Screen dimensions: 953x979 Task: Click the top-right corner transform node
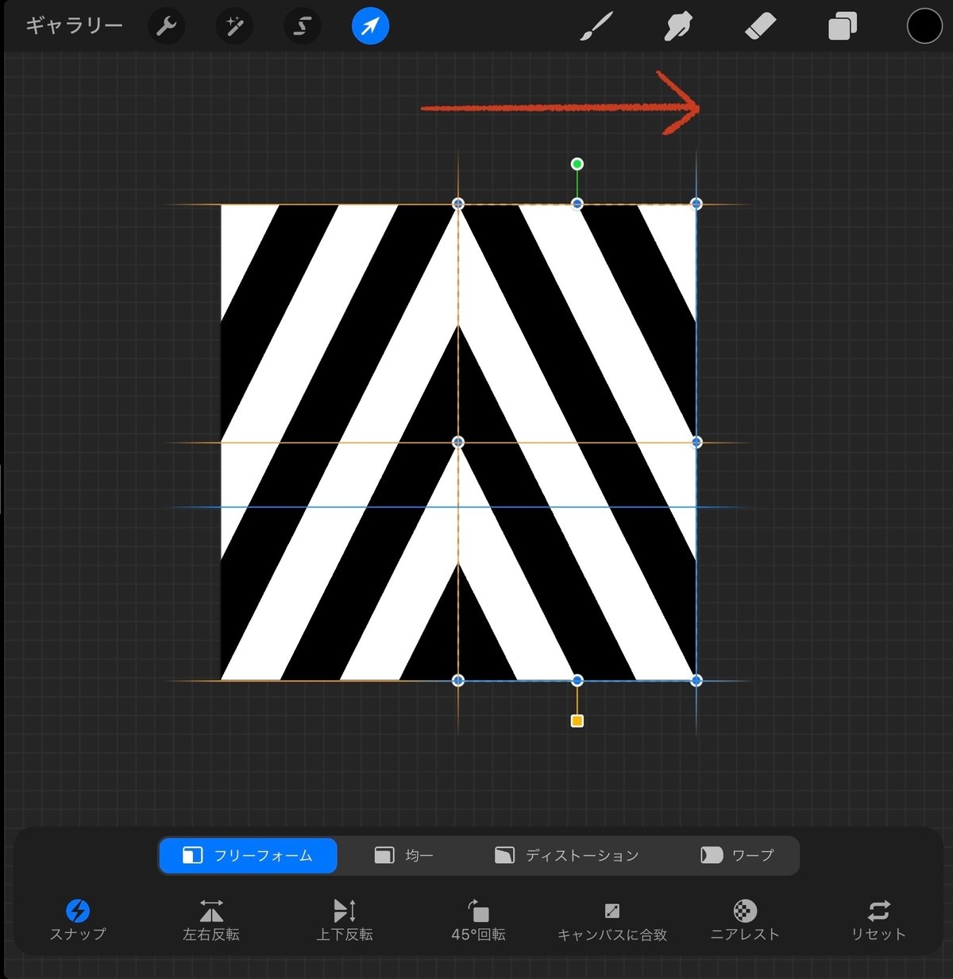(x=696, y=203)
